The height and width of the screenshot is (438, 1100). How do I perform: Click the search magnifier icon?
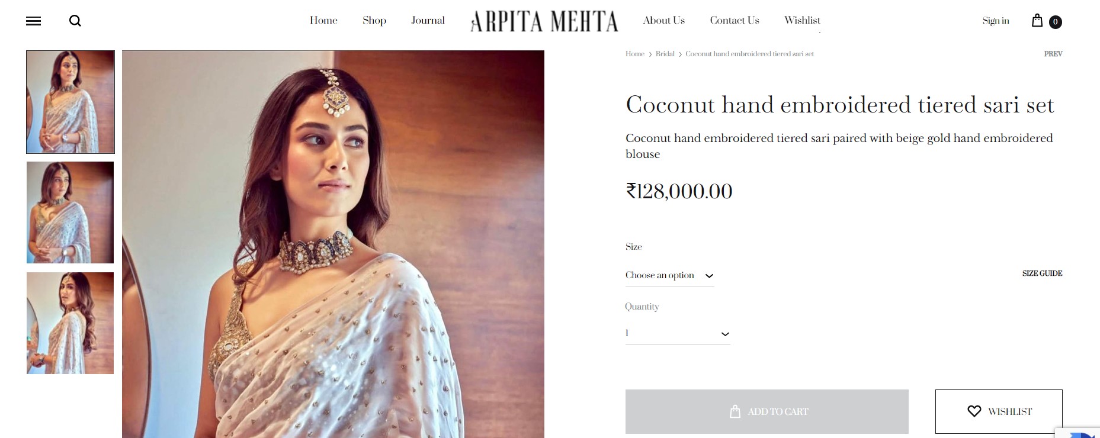point(75,21)
